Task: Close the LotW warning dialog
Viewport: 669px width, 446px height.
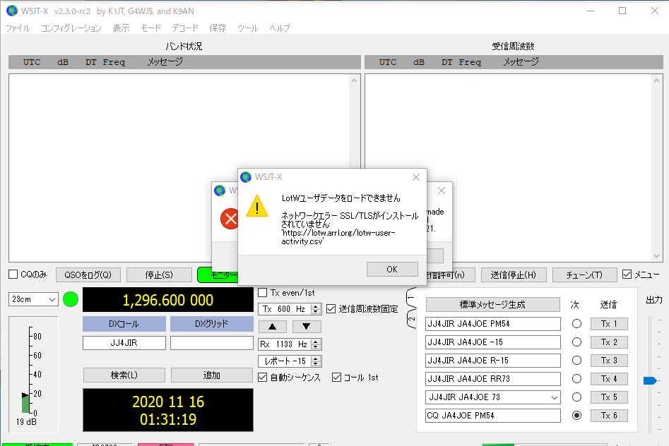Action: pos(416,177)
